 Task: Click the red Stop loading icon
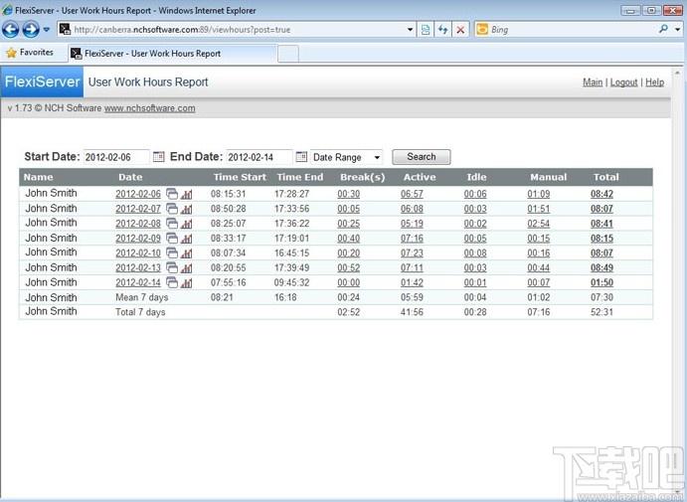click(x=460, y=30)
